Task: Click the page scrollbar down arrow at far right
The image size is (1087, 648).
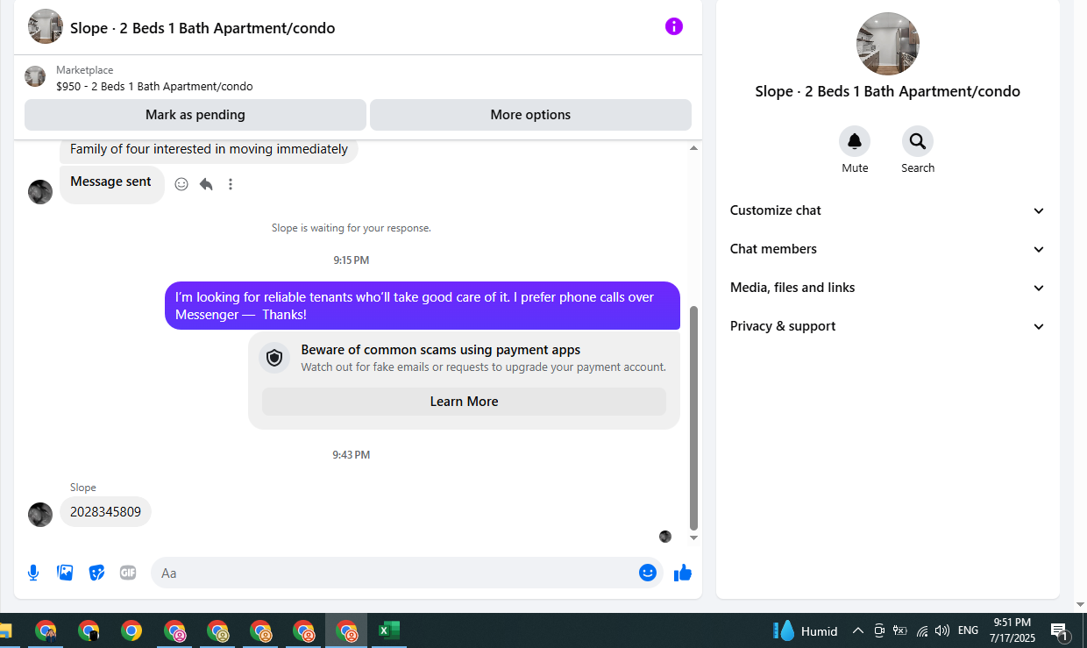Action: point(1080,605)
